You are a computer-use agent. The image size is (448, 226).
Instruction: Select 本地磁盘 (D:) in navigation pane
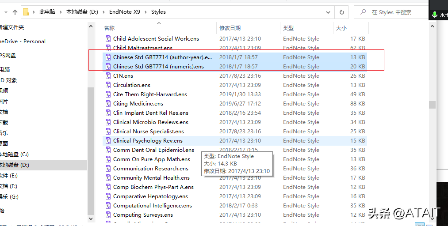[x=14, y=165]
